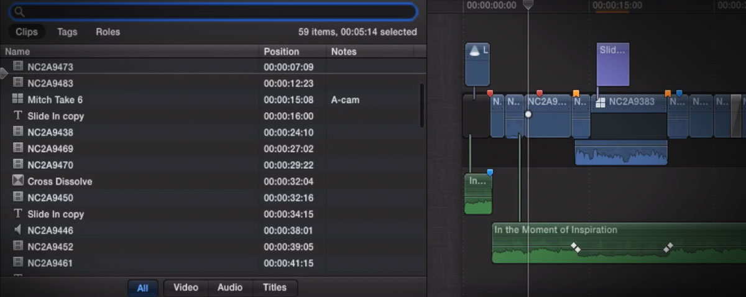Image resolution: width=746 pixels, height=297 pixels.
Task: Select the small green In... audio clip
Action: point(478,194)
